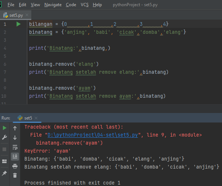The height and width of the screenshot is (186, 222).
Task: Click the stop process square button
Action: (x=4, y=149)
